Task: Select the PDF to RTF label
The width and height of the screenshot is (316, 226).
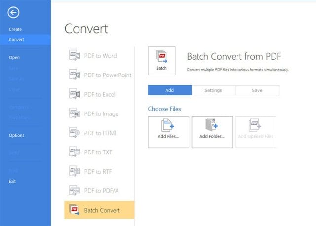Action: tap(98, 172)
